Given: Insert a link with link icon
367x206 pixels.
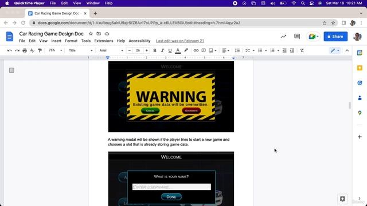Looking at the screenshot, I should pyautogui.click(x=196, y=50).
